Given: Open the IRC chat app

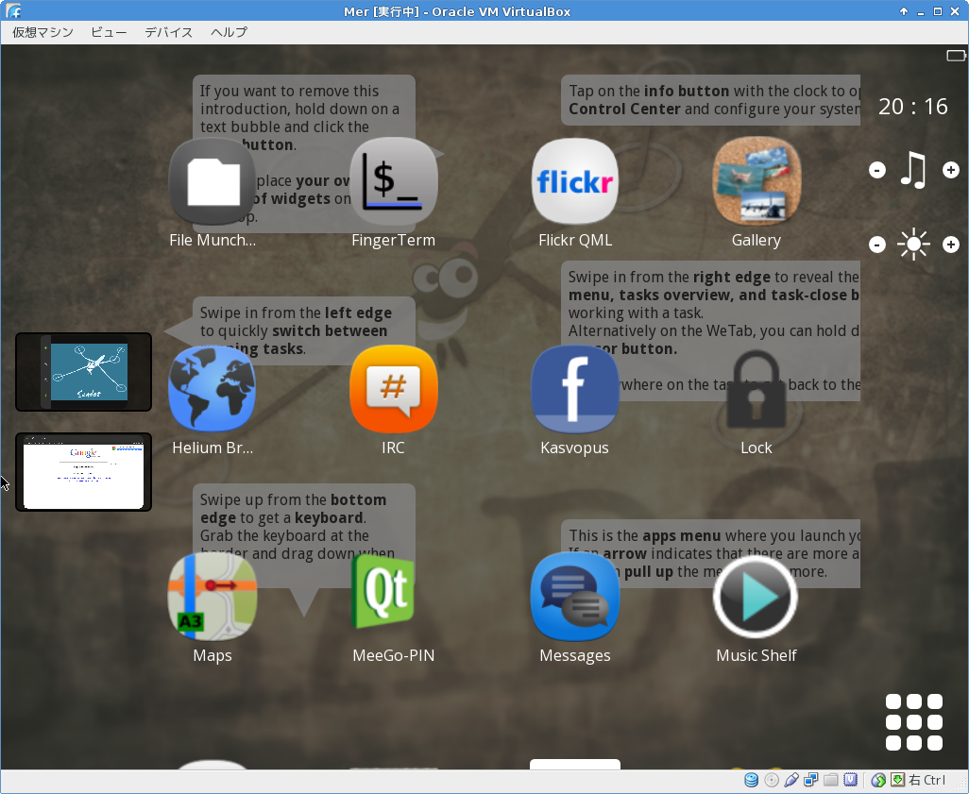Looking at the screenshot, I should (394, 389).
